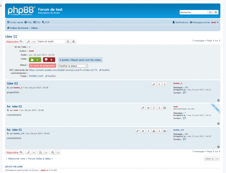Quote tester_14's post with the quote icon
The image size is (226, 173).
[x=165, y=131]
